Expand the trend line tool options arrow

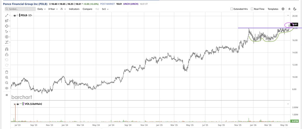(10, 16)
